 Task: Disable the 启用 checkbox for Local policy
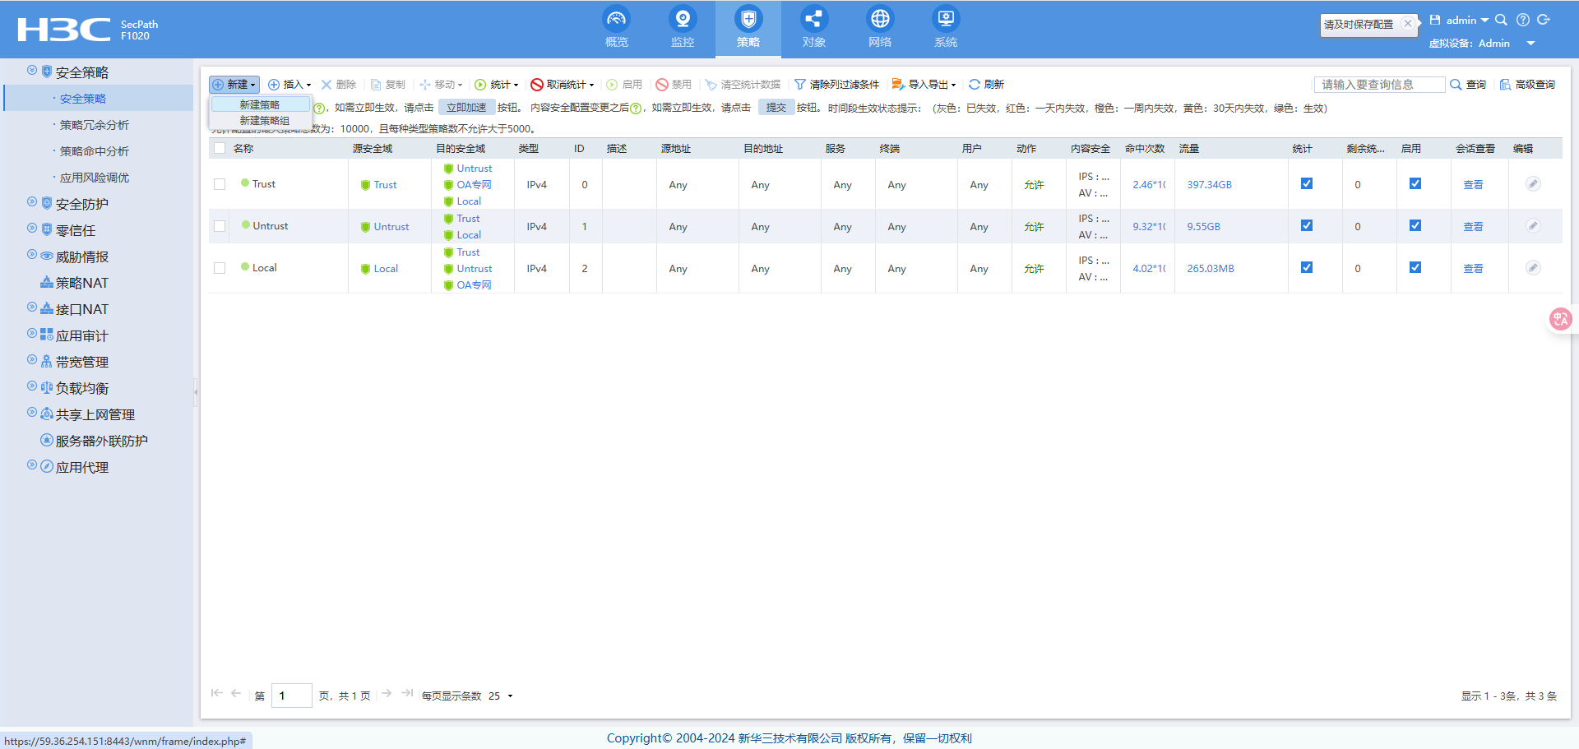tap(1415, 268)
